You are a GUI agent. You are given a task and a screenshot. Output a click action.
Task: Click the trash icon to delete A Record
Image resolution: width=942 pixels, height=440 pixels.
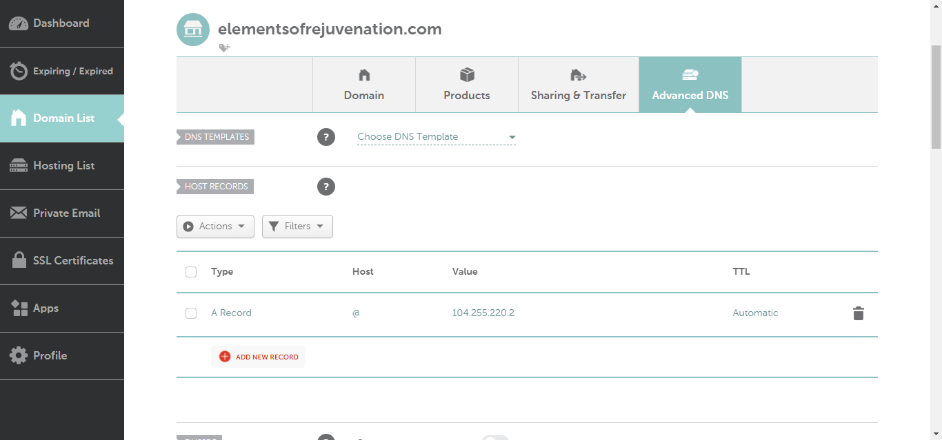point(858,313)
